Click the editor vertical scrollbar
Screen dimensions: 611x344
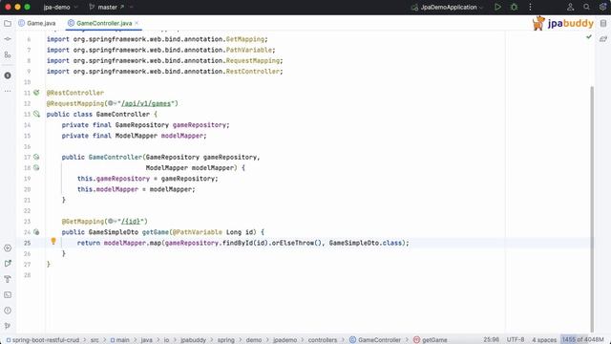pos(592,208)
